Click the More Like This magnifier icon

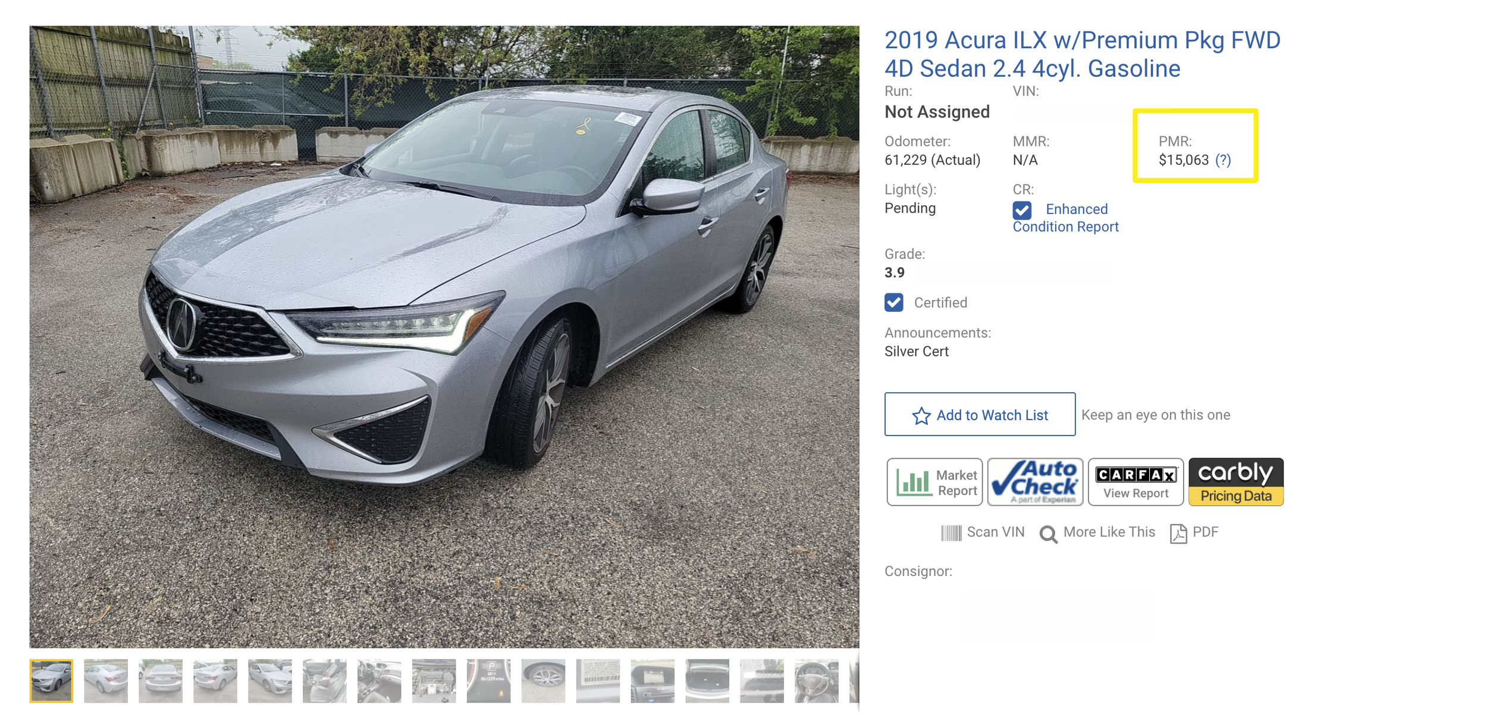pos(1048,534)
